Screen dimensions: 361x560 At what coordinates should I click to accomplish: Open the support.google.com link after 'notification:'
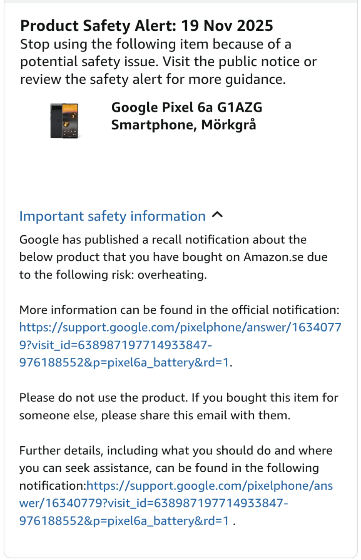pyautogui.click(x=176, y=503)
